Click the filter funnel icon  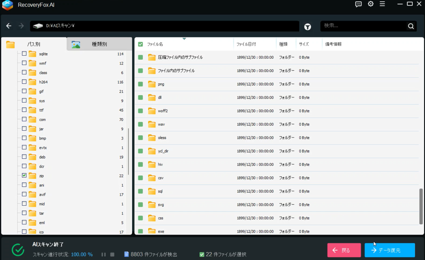(x=307, y=27)
